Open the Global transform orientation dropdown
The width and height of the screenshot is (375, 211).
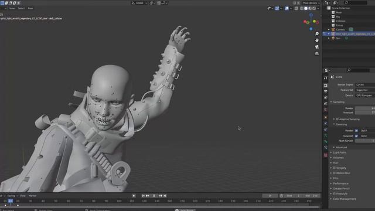[x=139, y=3]
